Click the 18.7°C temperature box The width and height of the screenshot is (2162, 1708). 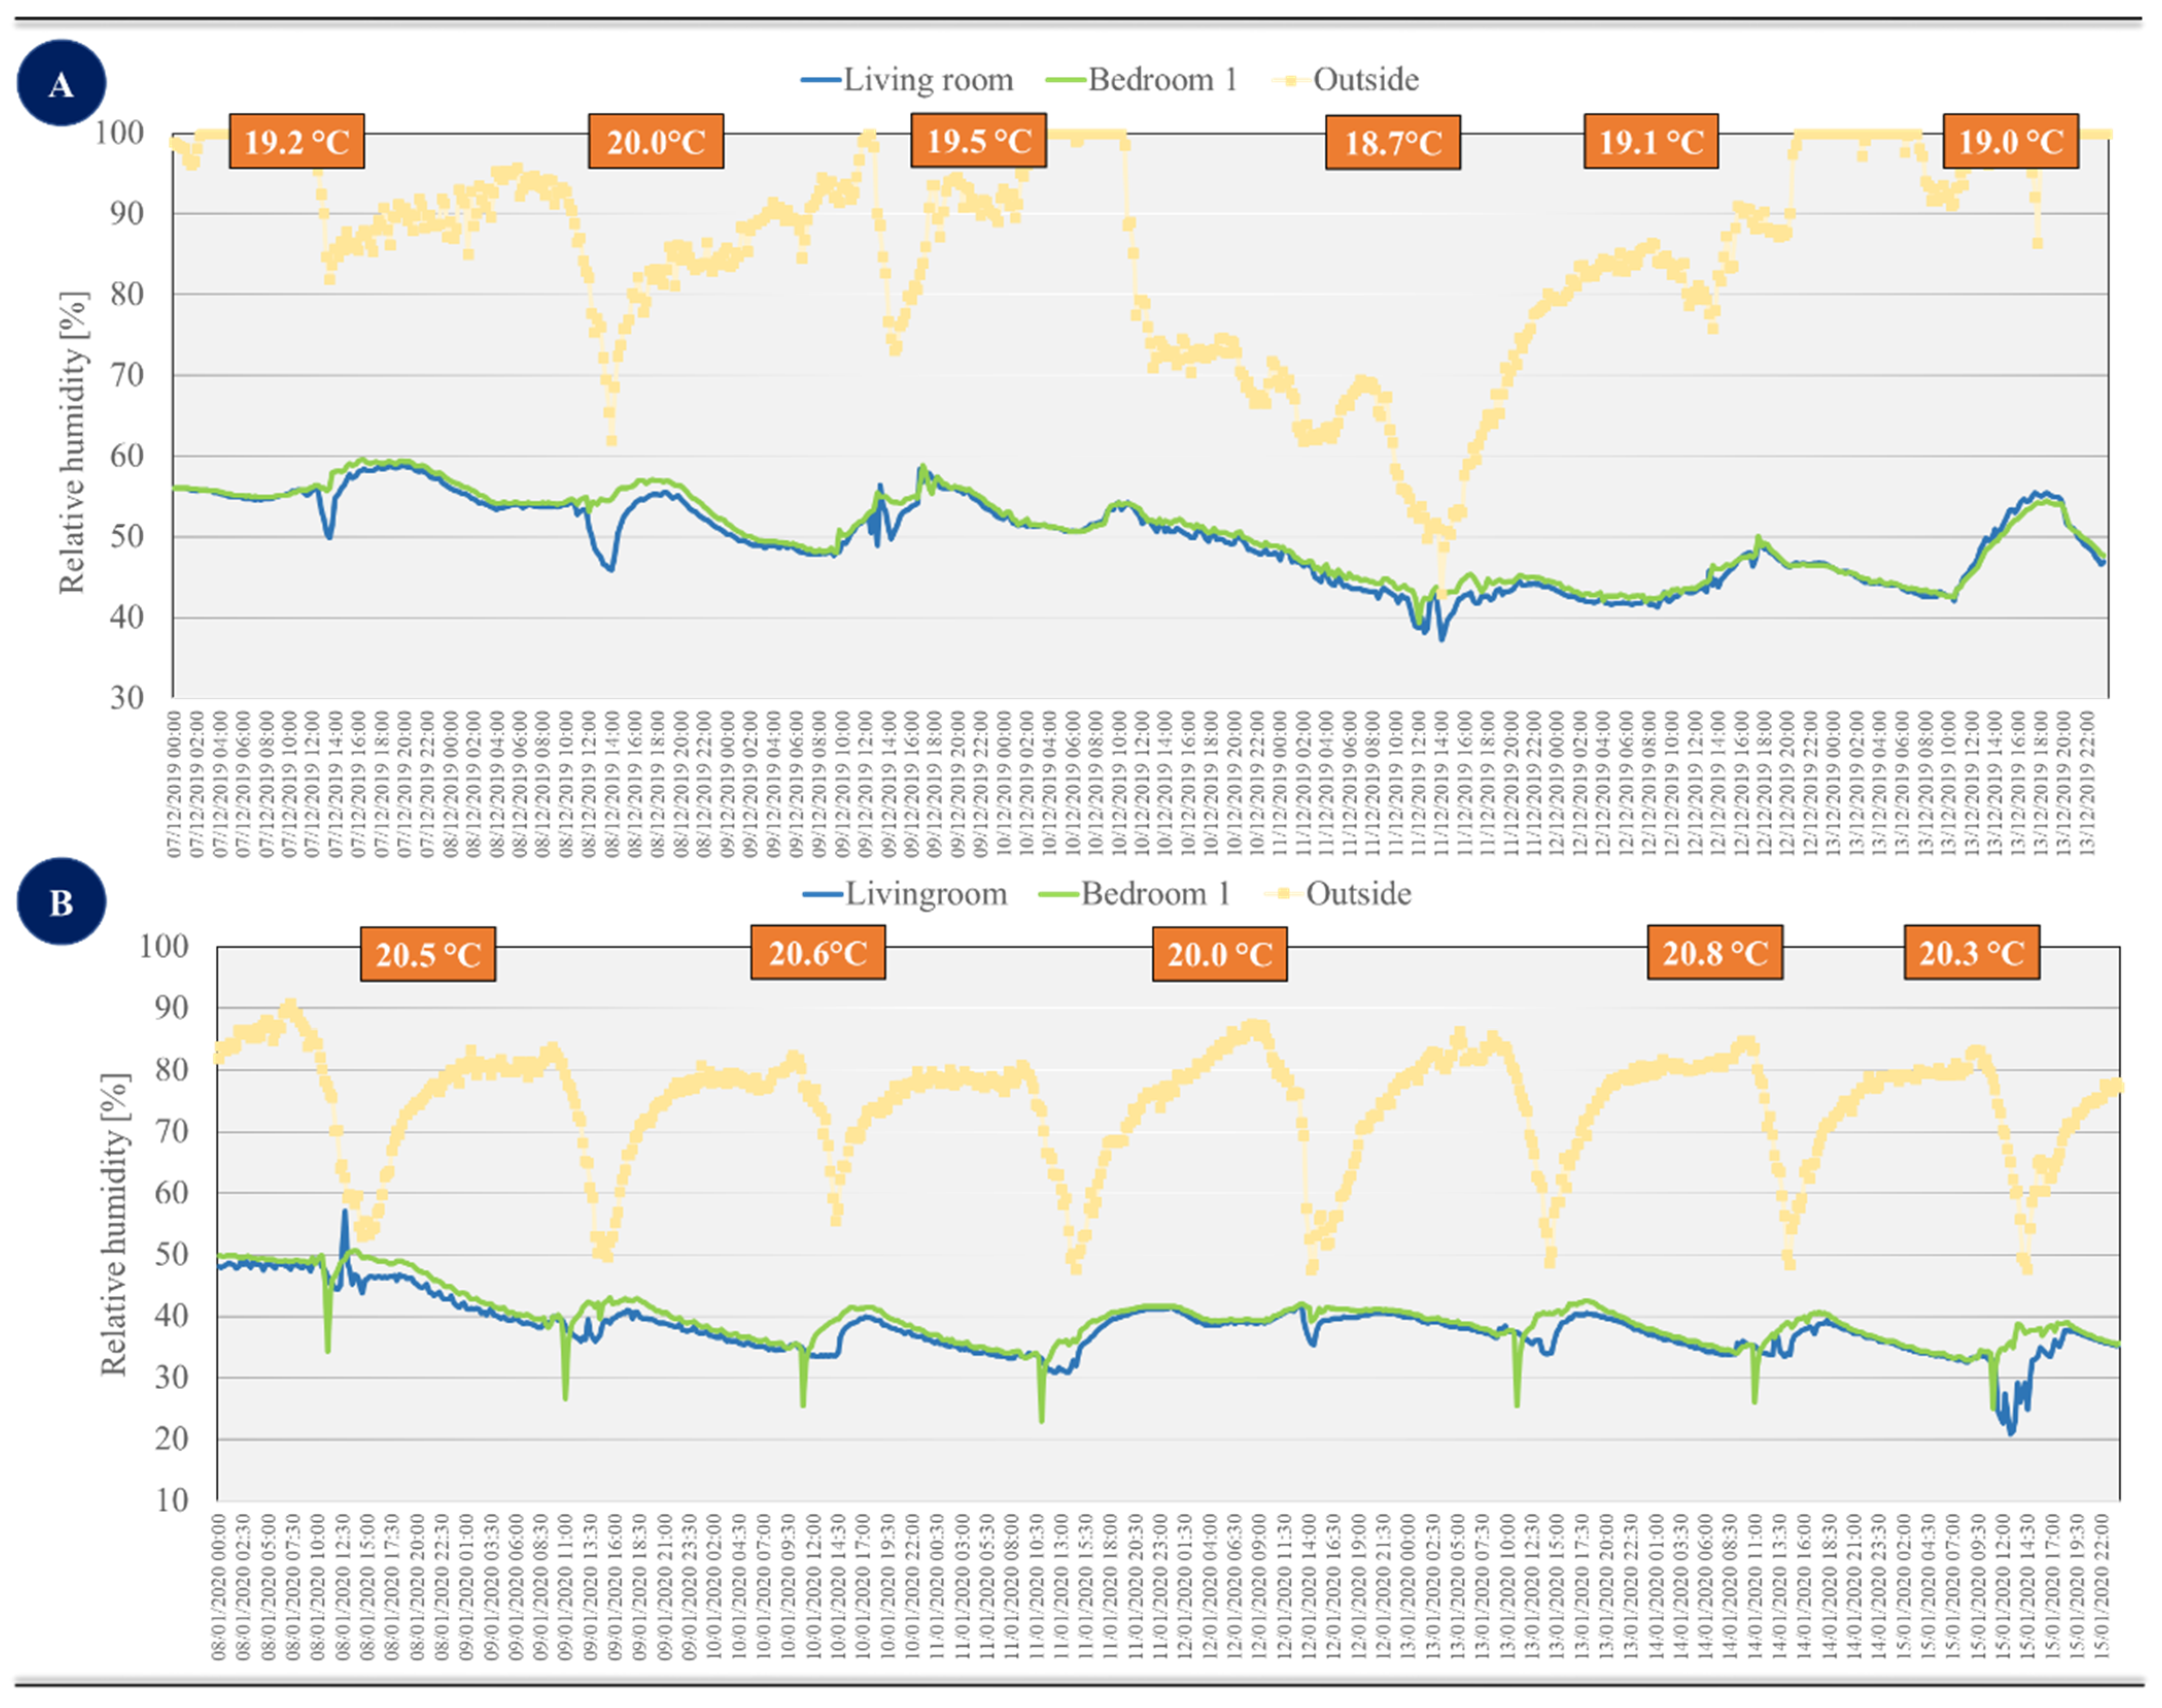(x=1392, y=143)
